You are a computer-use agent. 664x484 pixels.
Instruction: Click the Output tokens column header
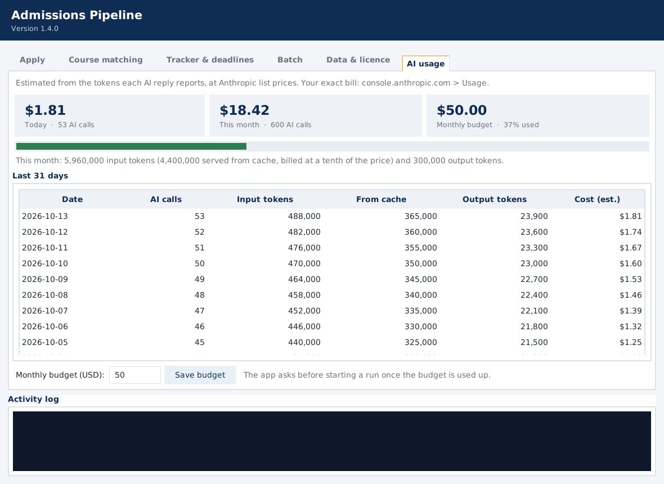[495, 199]
